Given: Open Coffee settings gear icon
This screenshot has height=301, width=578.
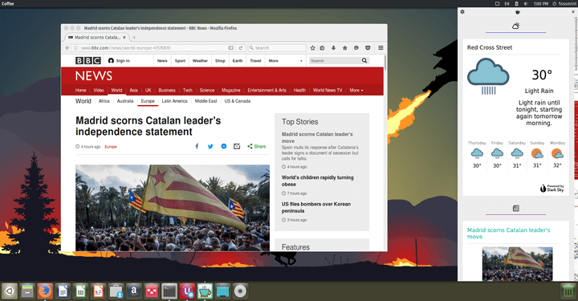Looking at the screenshot, I should tap(462, 12).
